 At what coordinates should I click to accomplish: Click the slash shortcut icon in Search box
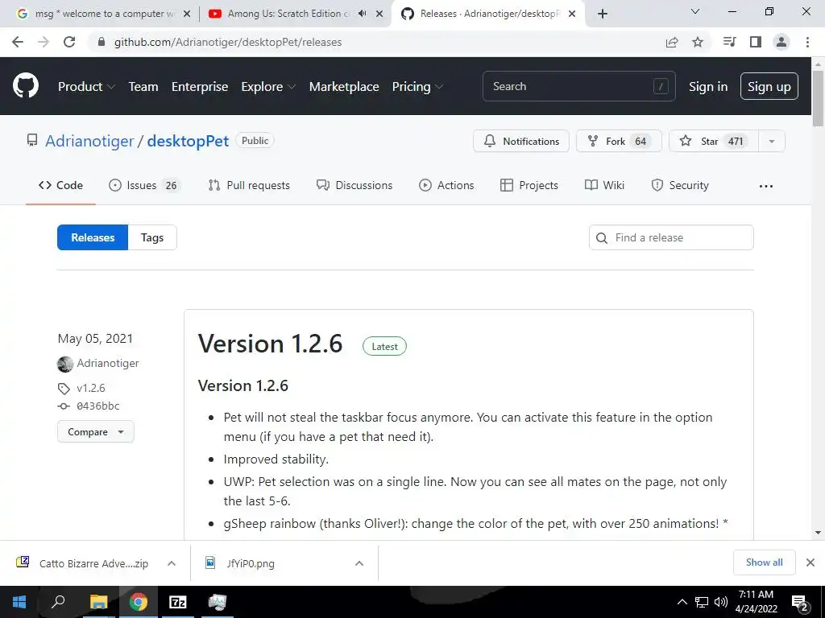(x=661, y=86)
